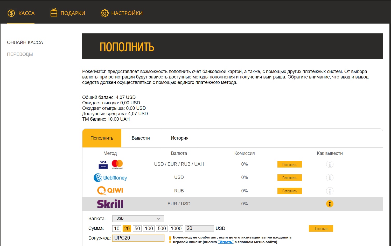Click the Метод column header
Screen dimensions: 391x246
(110, 153)
